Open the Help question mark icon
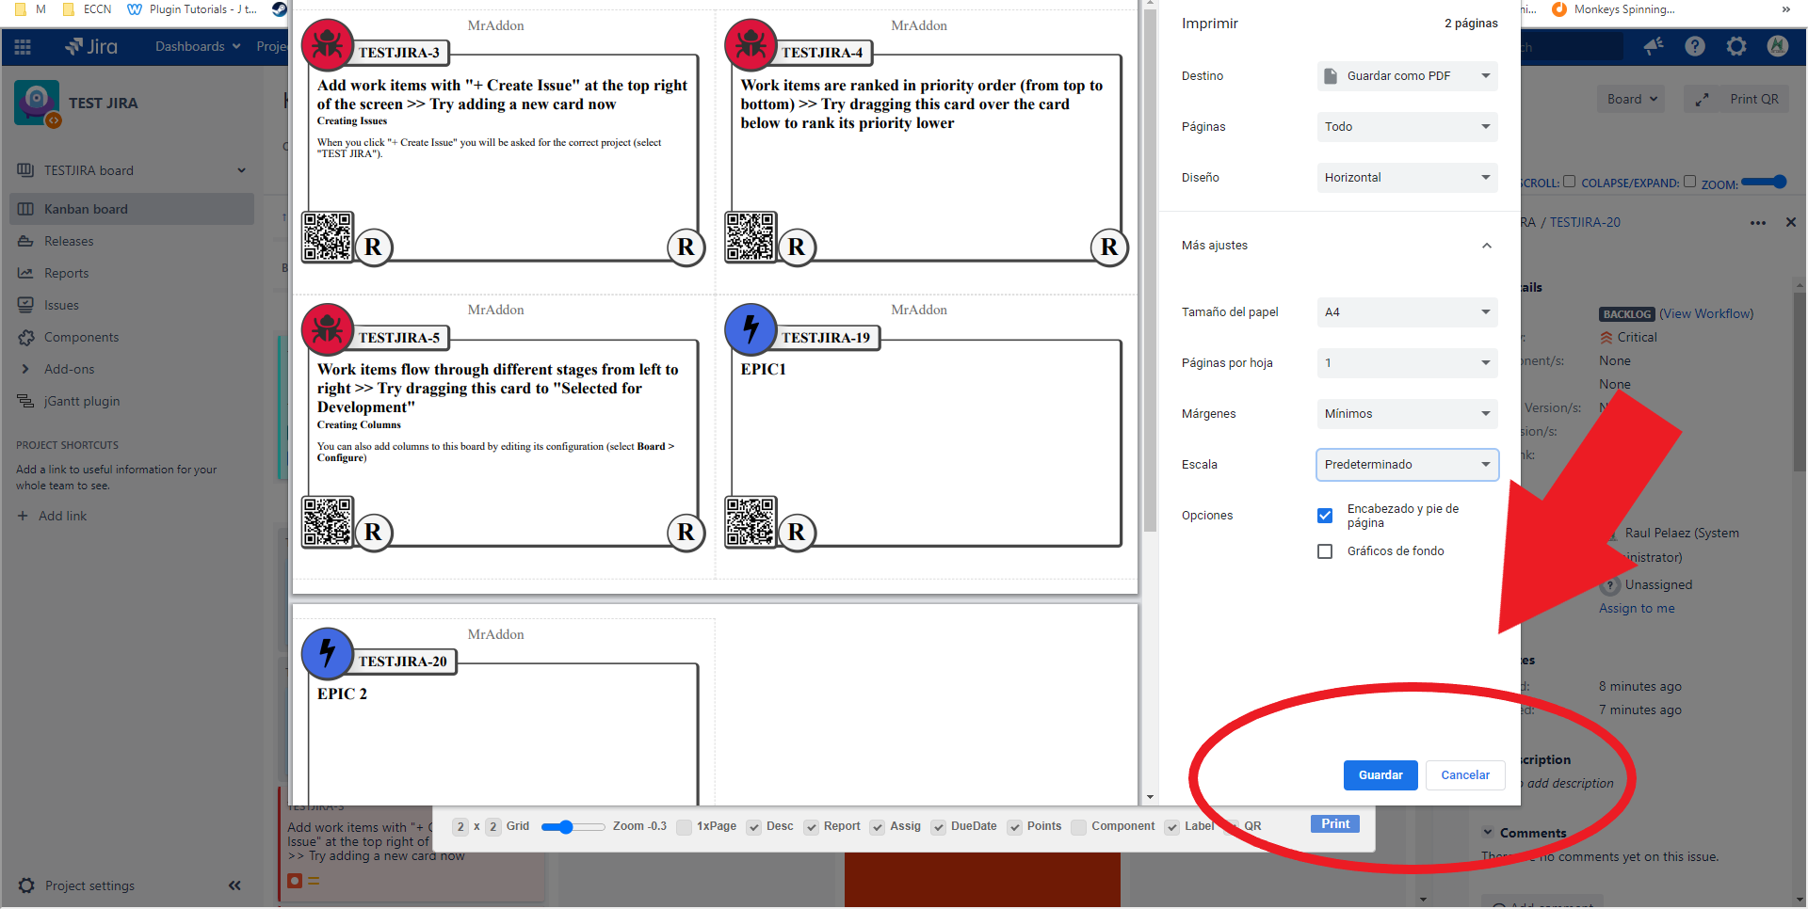The height and width of the screenshot is (909, 1808). [x=1695, y=46]
